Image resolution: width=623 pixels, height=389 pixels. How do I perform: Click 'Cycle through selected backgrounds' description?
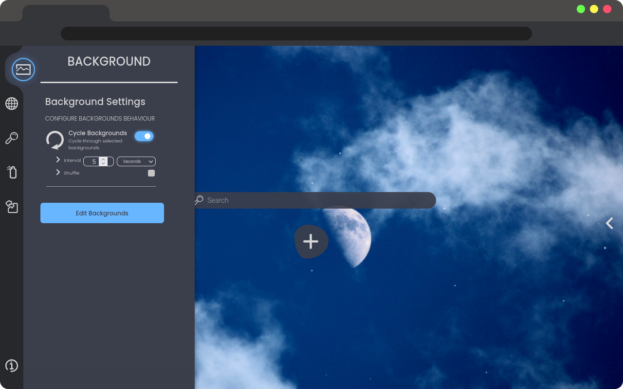(x=95, y=144)
